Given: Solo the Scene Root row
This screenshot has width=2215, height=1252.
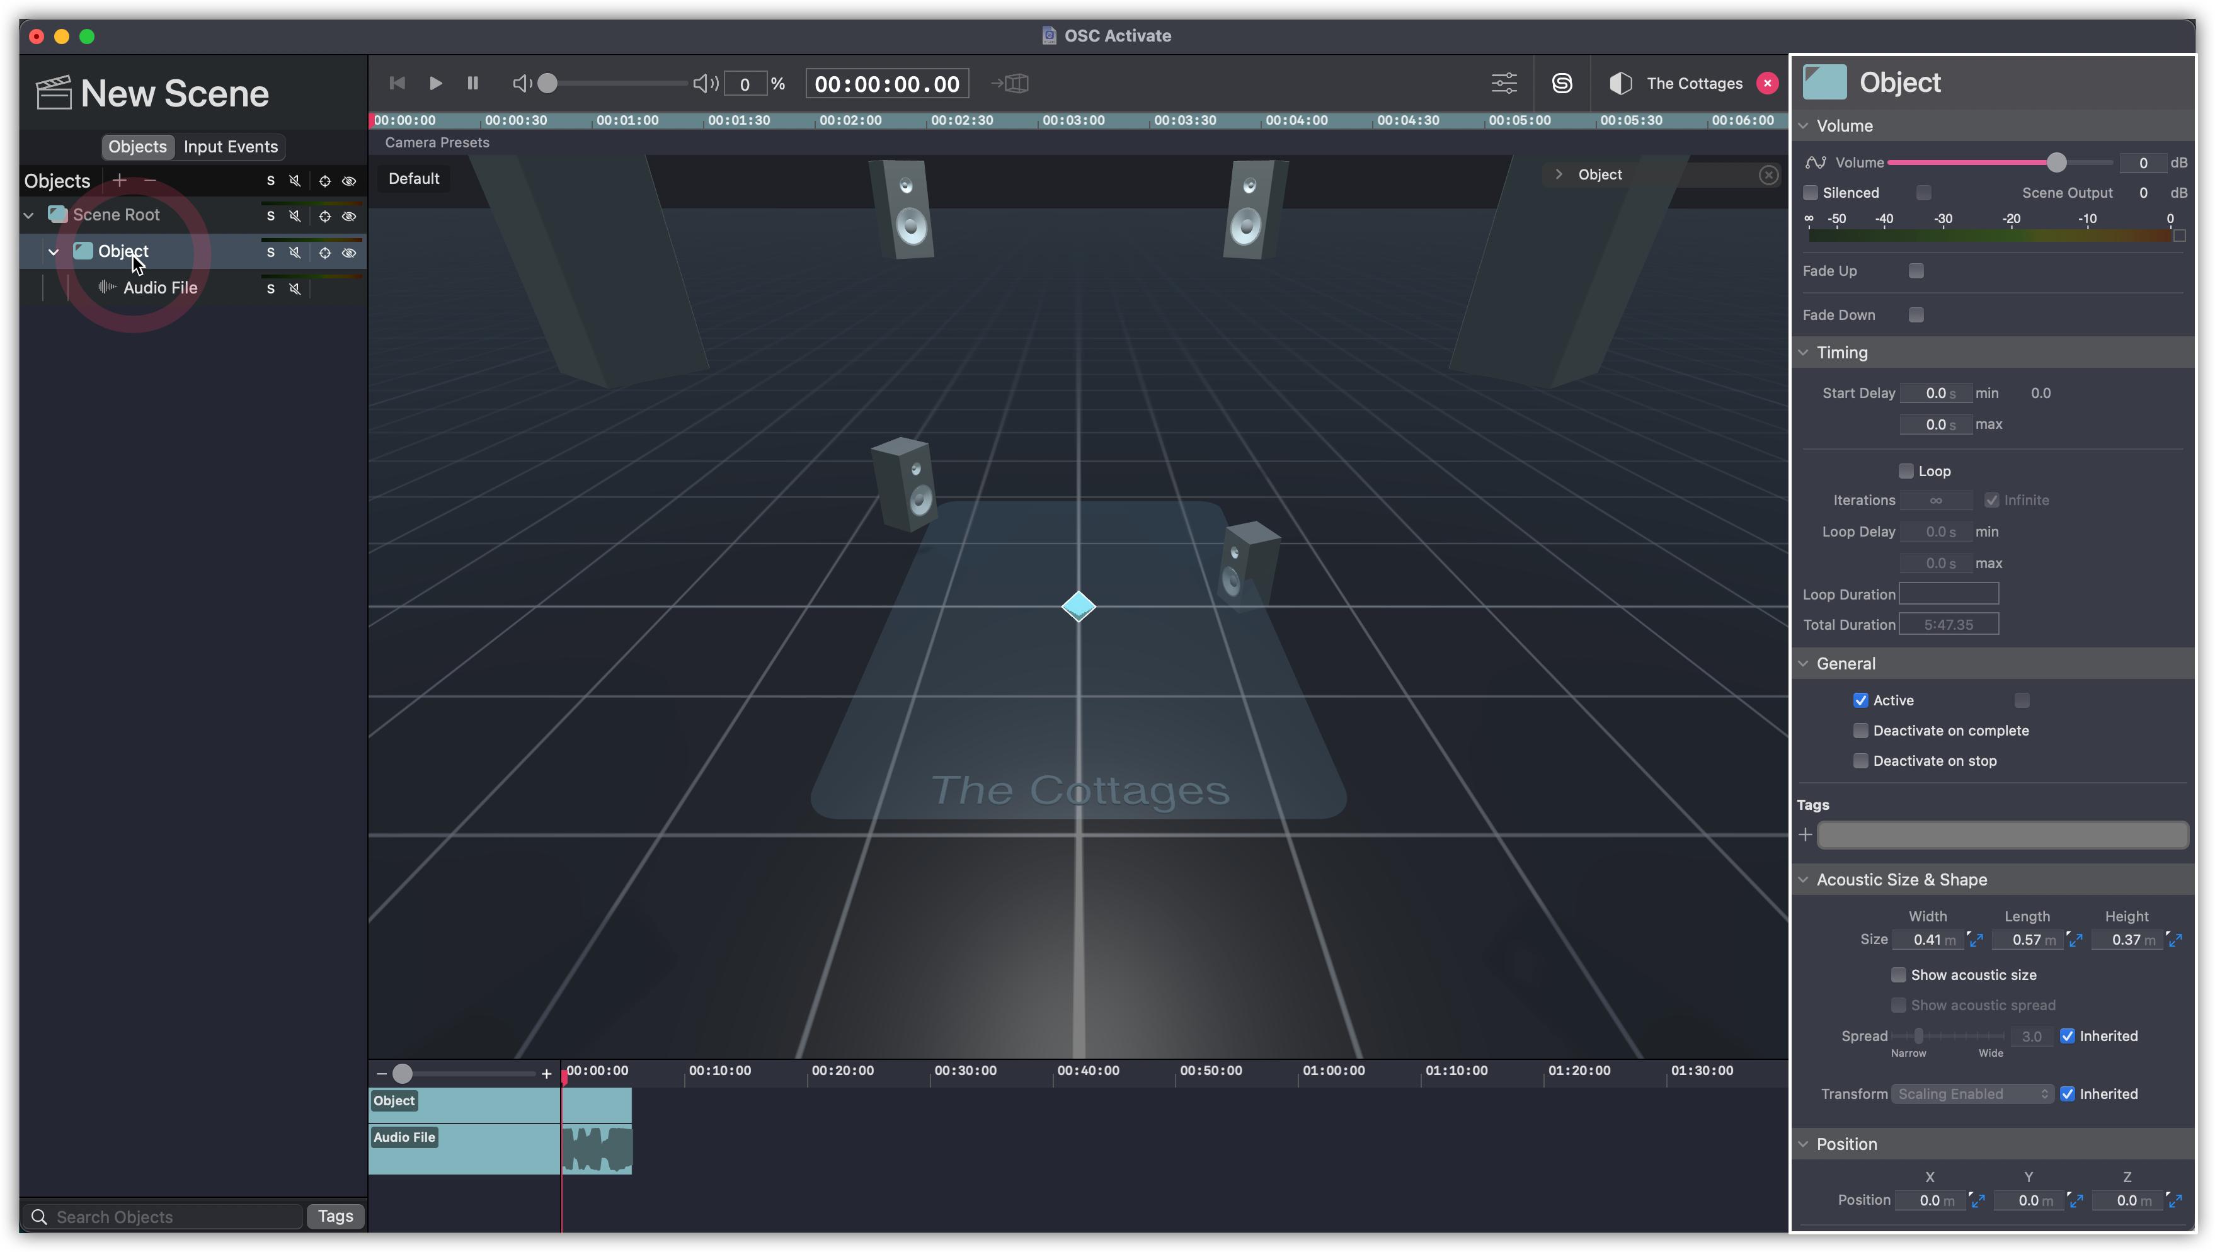Looking at the screenshot, I should (x=270, y=217).
